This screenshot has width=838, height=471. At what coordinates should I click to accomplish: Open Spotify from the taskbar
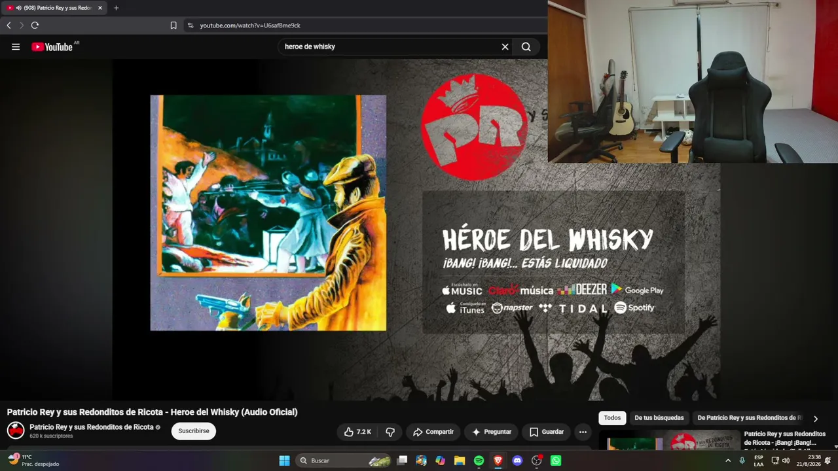479,461
